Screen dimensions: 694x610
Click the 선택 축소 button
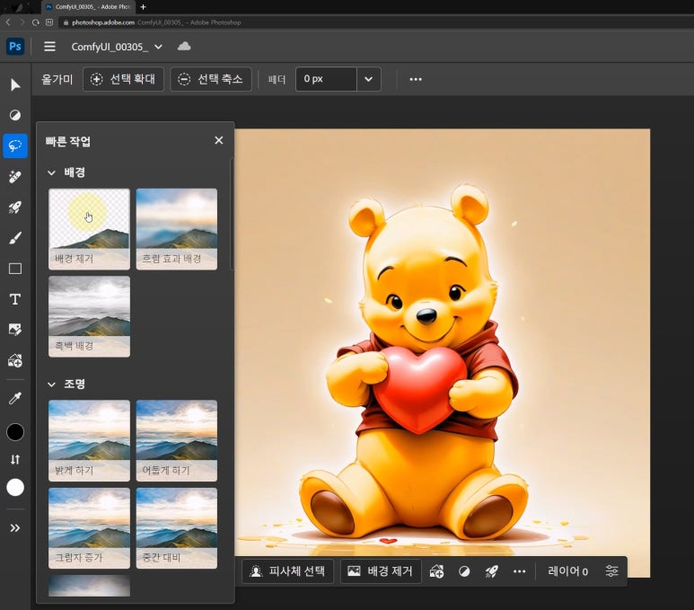tap(211, 79)
